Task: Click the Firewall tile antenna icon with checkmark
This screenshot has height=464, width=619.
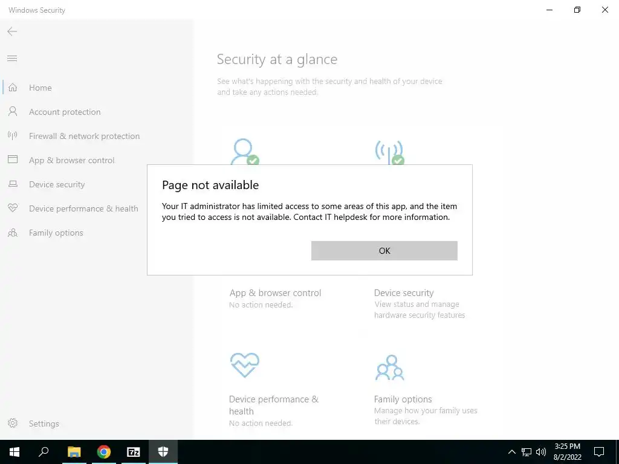Action: [389, 152]
